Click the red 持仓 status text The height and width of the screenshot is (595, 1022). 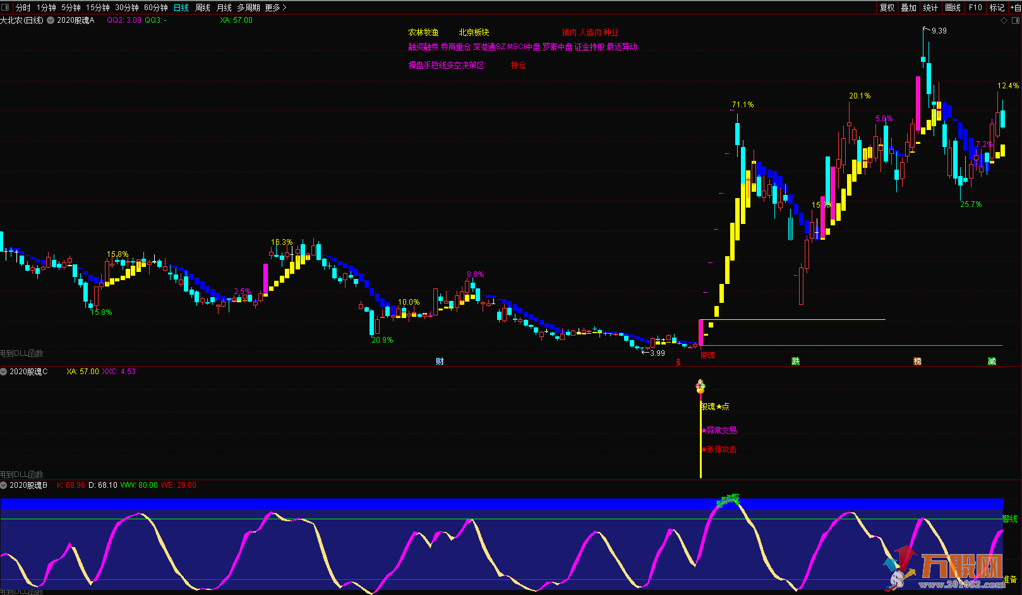[518, 65]
